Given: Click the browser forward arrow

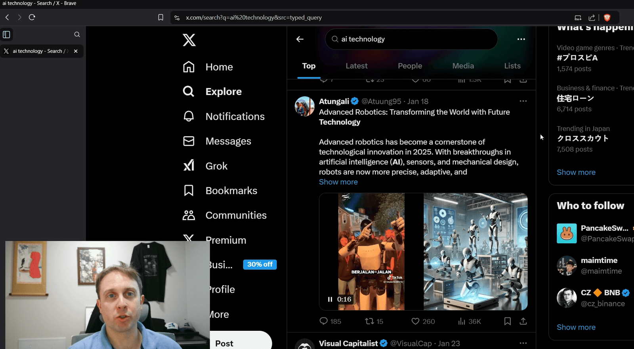Looking at the screenshot, I should 19,17.
